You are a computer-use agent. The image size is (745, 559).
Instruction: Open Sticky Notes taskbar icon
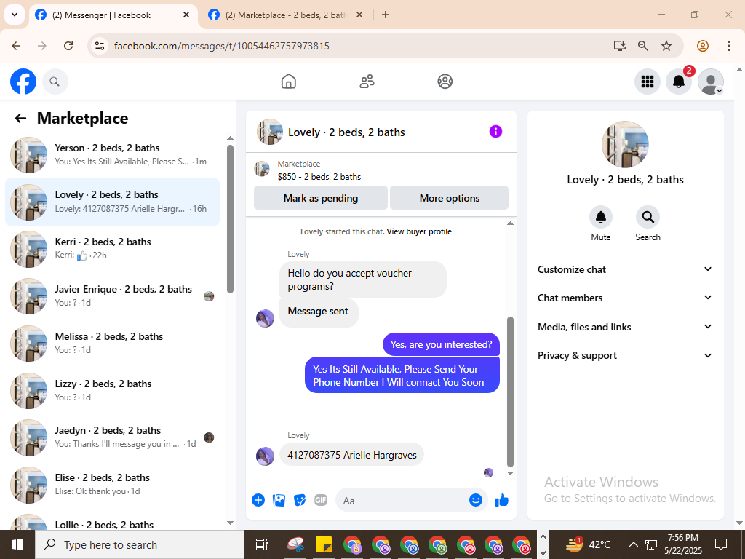click(x=324, y=544)
